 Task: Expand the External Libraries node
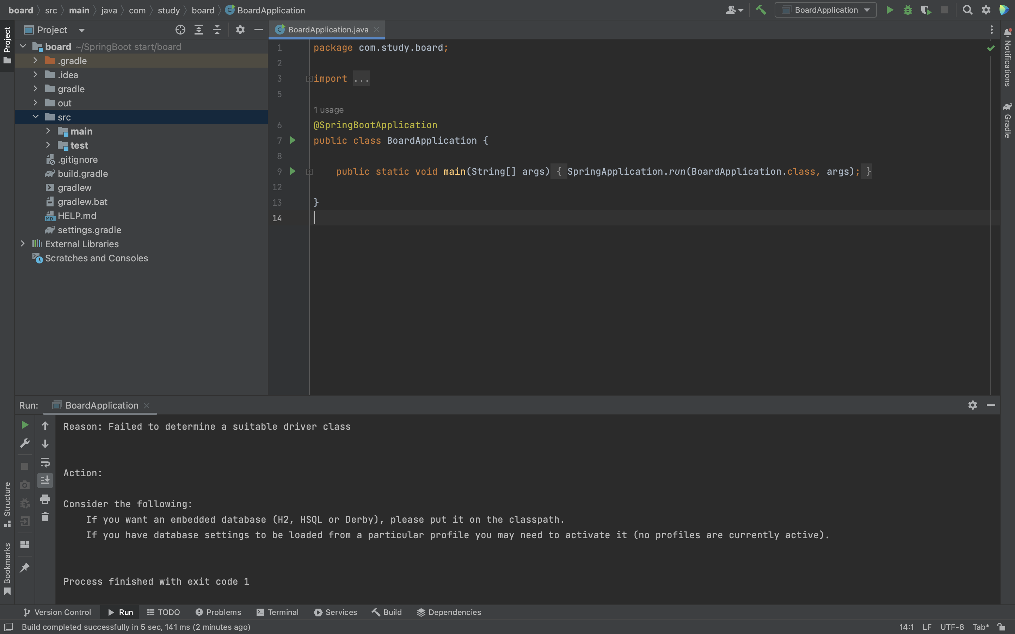[23, 244]
